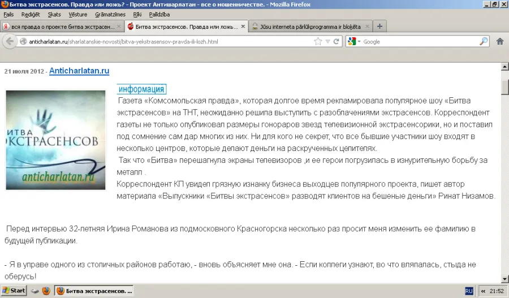Open the RU language indicator
This screenshot has height=298, width=509.
[x=469, y=291]
